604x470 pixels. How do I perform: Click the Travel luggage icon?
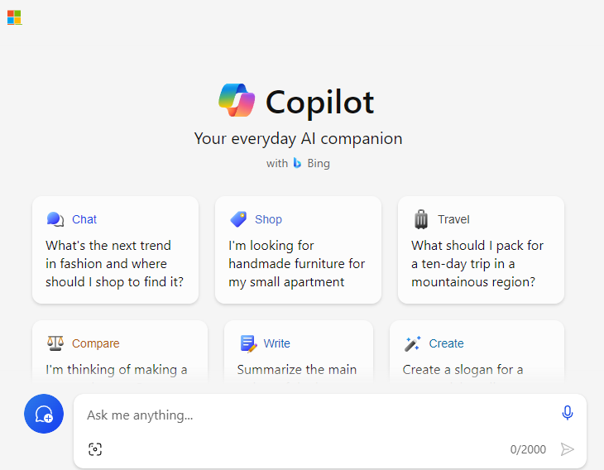click(421, 219)
